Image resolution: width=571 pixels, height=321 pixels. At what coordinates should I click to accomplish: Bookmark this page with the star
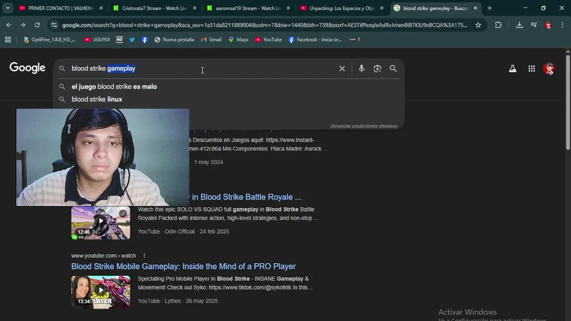478,25
